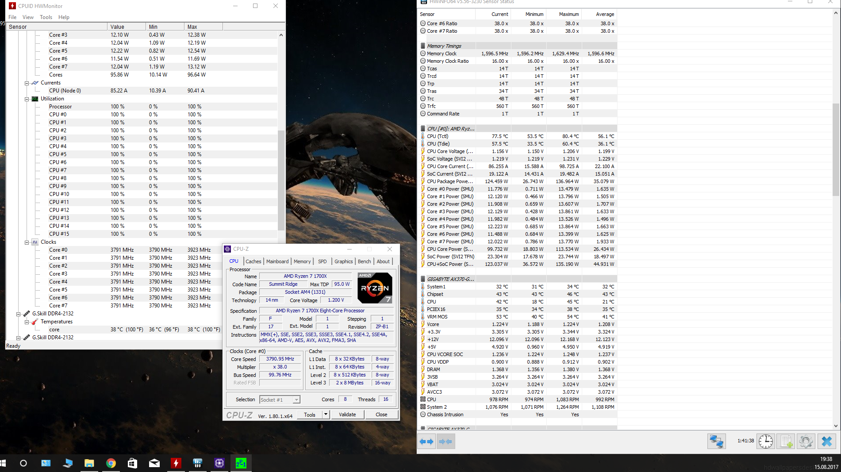Screen dimensions: 841x472
Task: Click the Utilization chip icon in HWMonitor
Action: (x=35, y=99)
